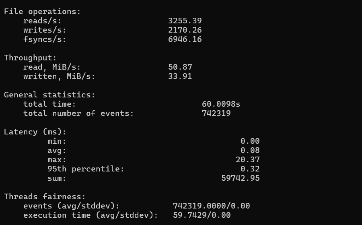Click the 'General statistics:' heading
Screen dimensions: 362x225
(49, 95)
